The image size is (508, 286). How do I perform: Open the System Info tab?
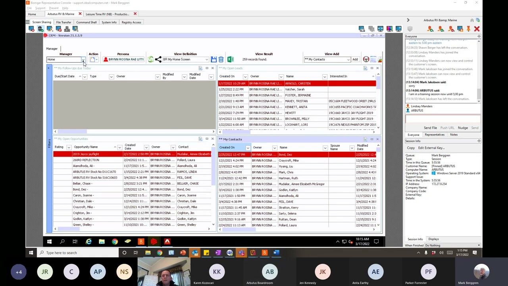point(109,22)
